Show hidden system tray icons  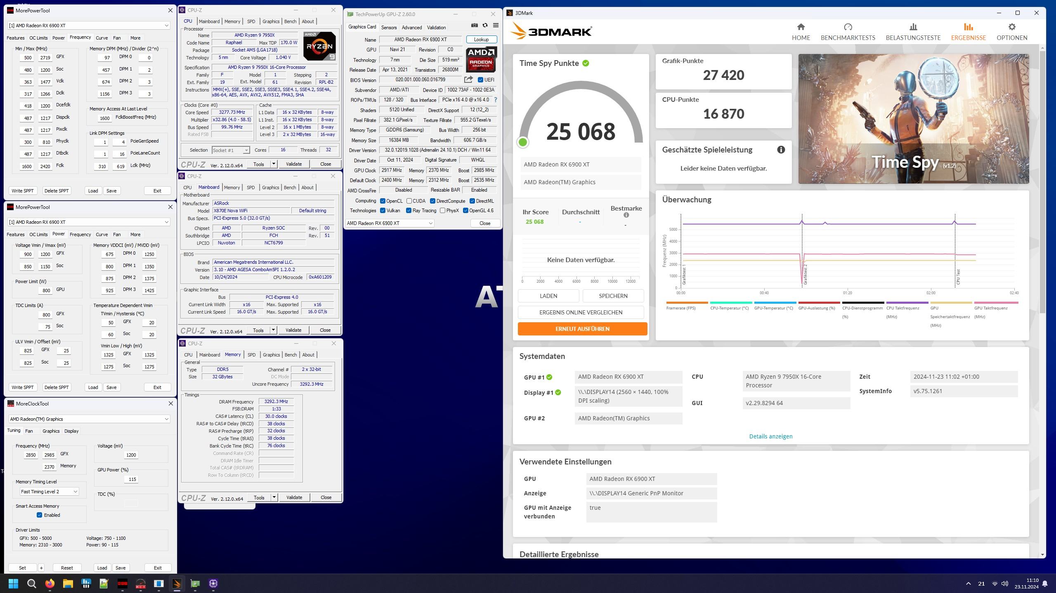(968, 584)
